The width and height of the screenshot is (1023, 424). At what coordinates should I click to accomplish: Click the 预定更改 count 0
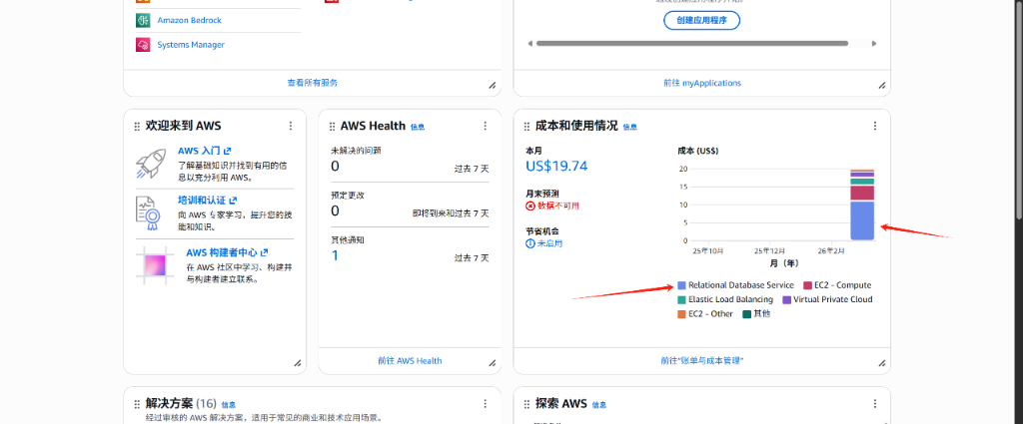coord(336,212)
